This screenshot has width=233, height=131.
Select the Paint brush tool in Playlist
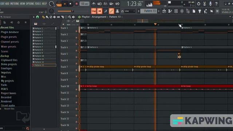click(47, 17)
